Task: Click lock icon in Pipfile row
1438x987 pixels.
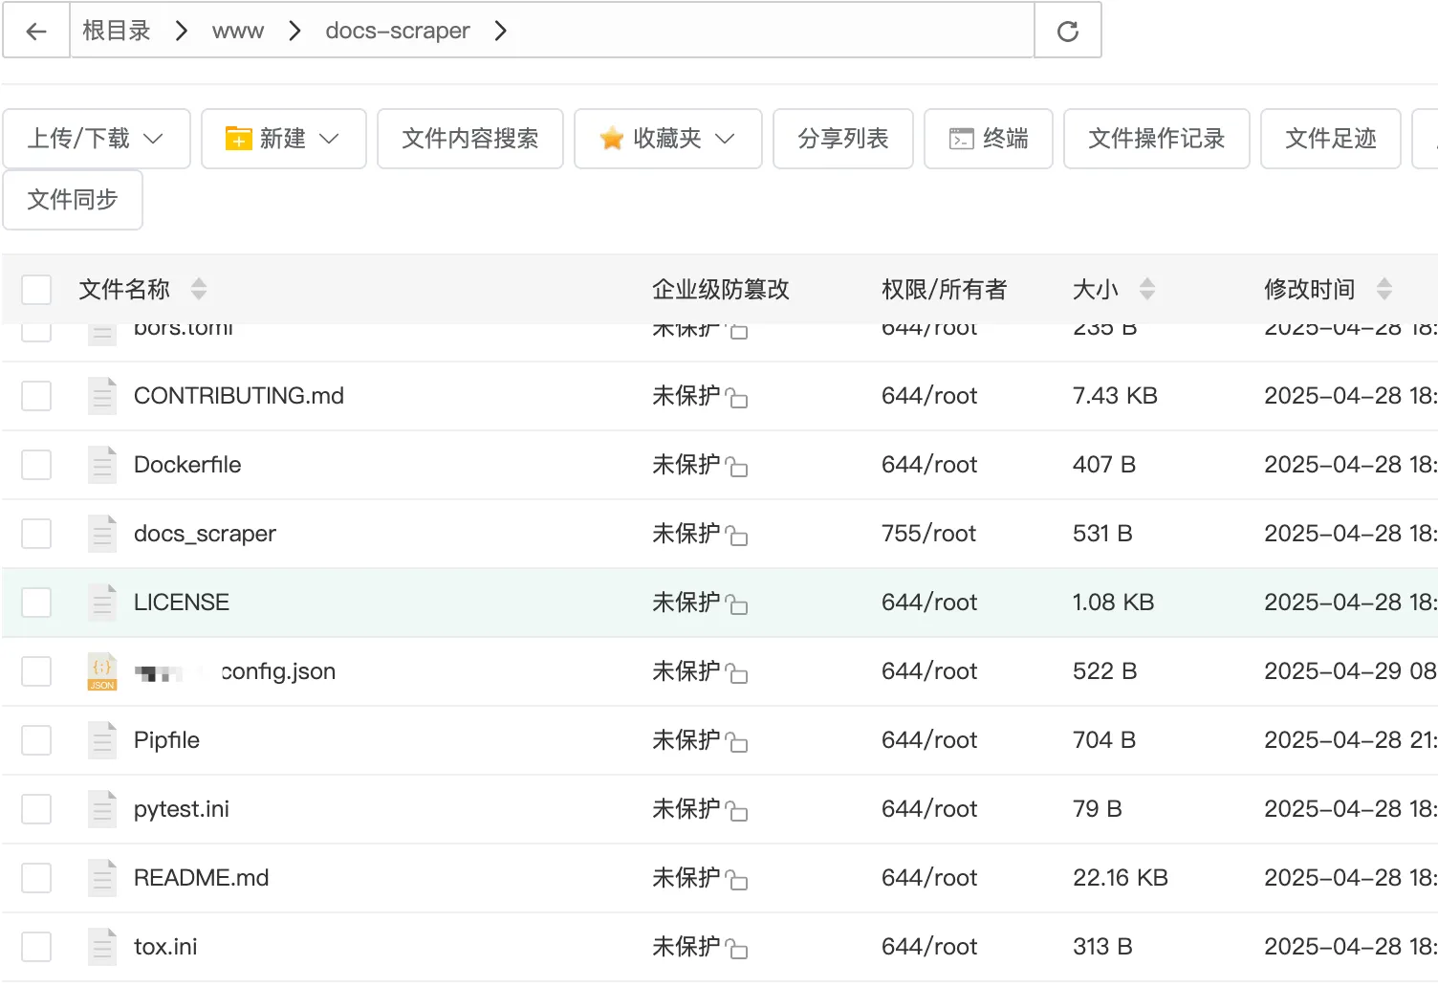Action: pyautogui.click(x=736, y=742)
